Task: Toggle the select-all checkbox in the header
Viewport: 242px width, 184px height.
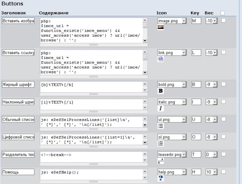Action: pyautogui.click(x=223, y=13)
